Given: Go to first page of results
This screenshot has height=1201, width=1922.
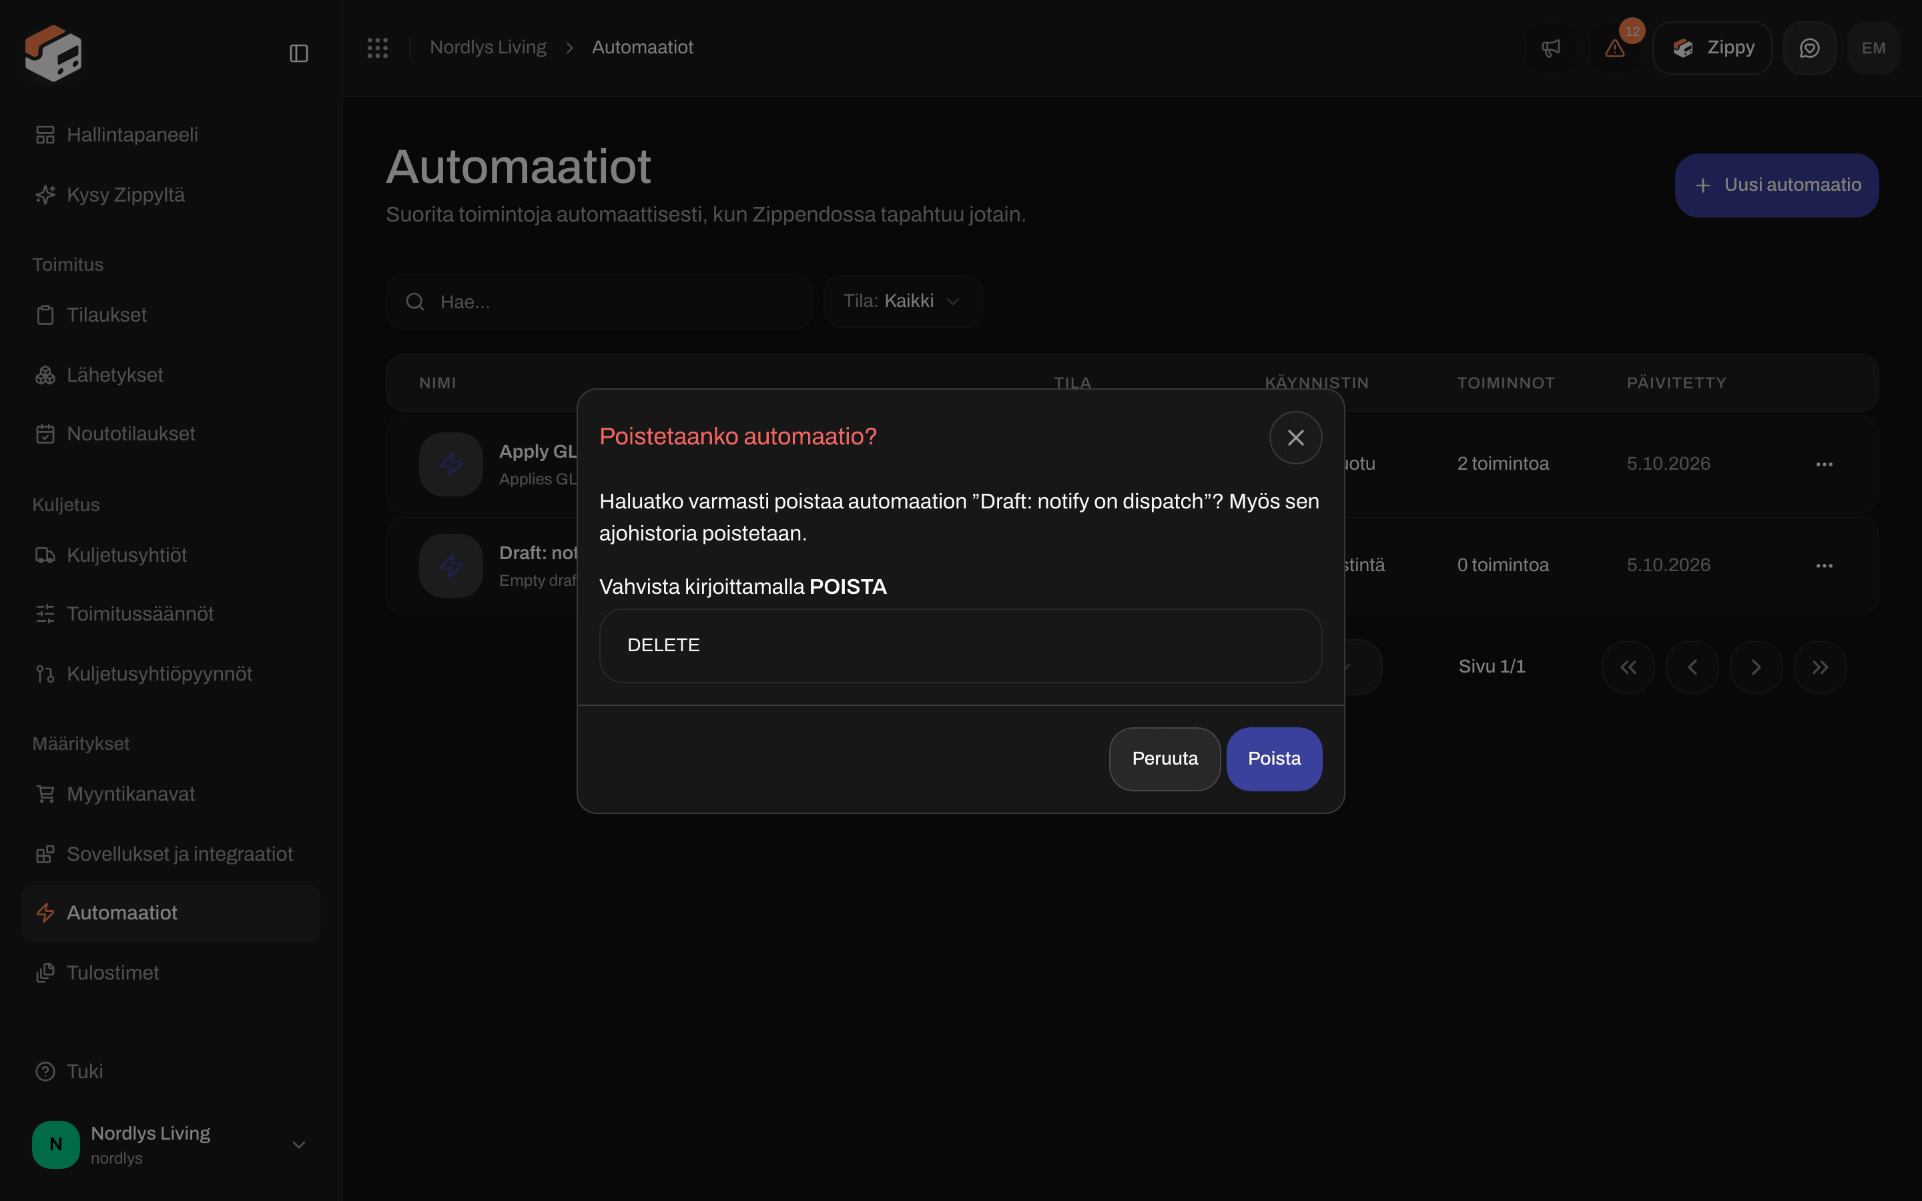Looking at the screenshot, I should [1628, 667].
